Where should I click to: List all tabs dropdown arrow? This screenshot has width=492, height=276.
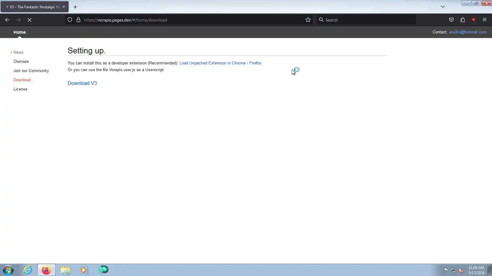443,7
